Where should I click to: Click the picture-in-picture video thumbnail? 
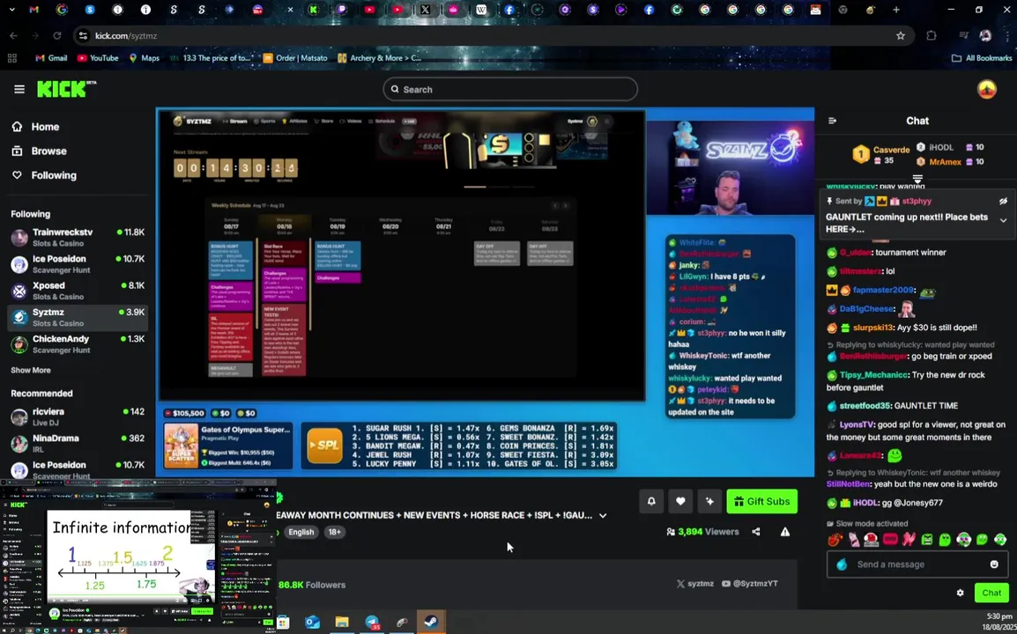tap(138, 557)
